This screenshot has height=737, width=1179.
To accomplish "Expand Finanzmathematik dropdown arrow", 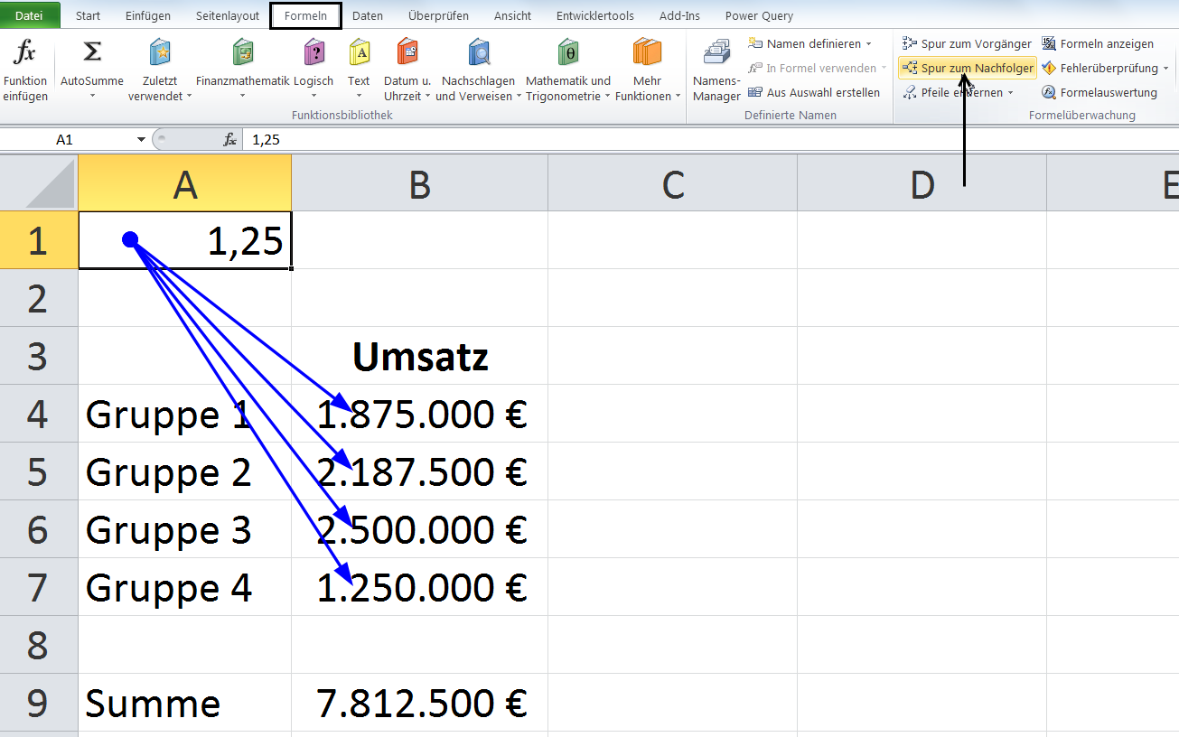I will [242, 96].
